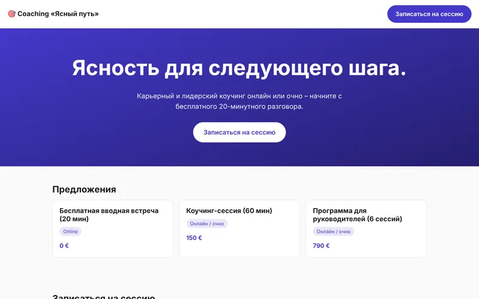The height and width of the screenshot is (299, 479).
Task: Click the Предложения section heading
Action: click(84, 189)
